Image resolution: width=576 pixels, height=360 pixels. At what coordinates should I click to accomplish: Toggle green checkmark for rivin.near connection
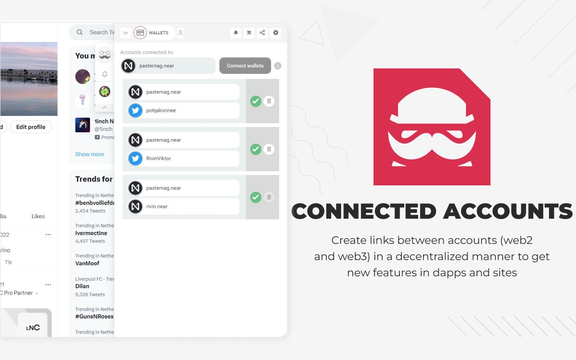click(256, 197)
